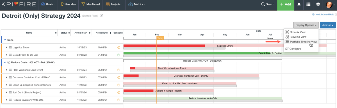The image size is (337, 108).
Task: Open the Projects dropdown
Action: pos(114,4)
